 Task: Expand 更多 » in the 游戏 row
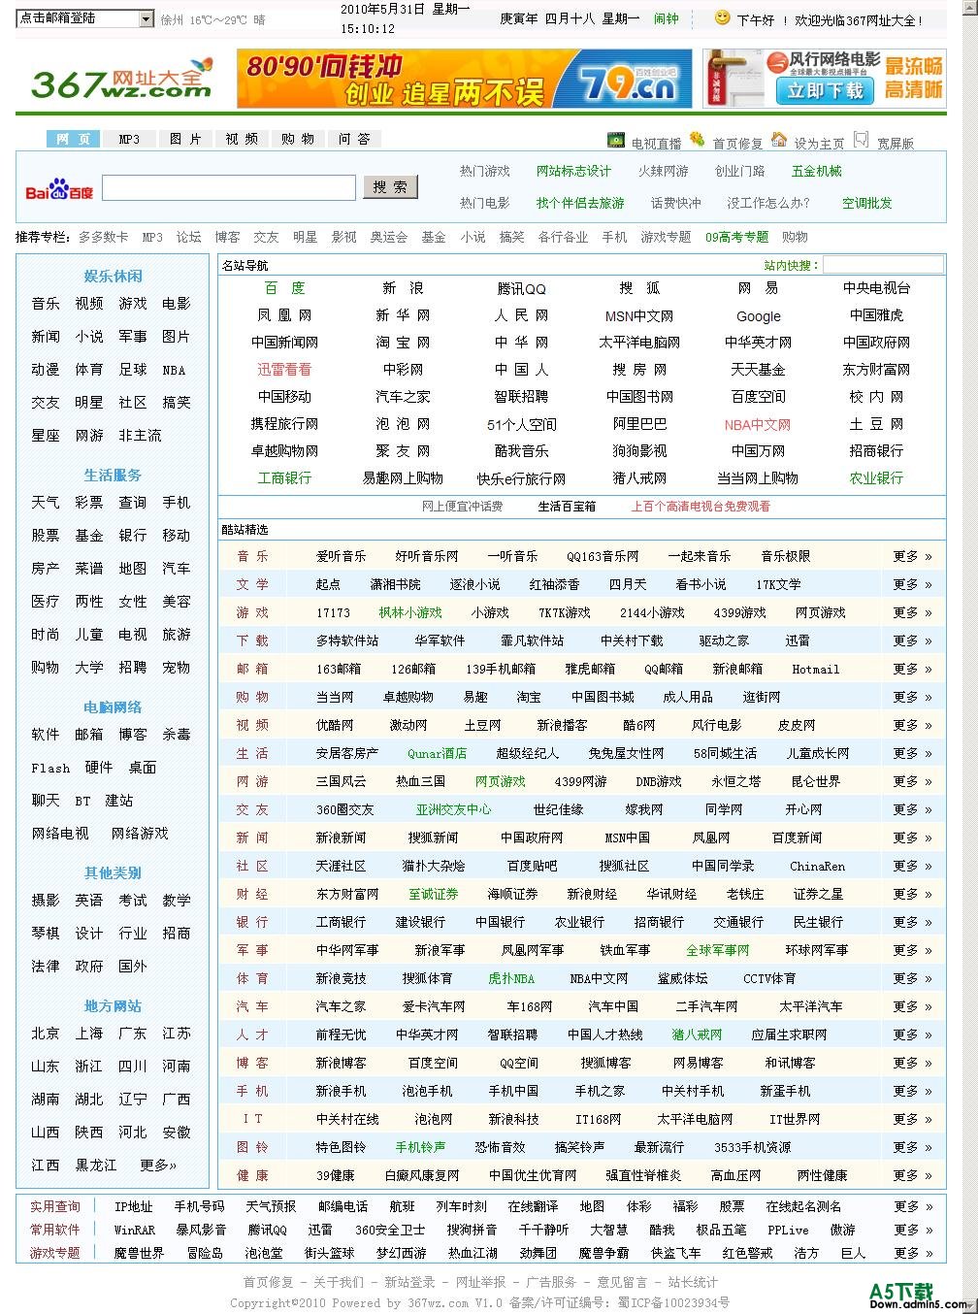coord(913,613)
